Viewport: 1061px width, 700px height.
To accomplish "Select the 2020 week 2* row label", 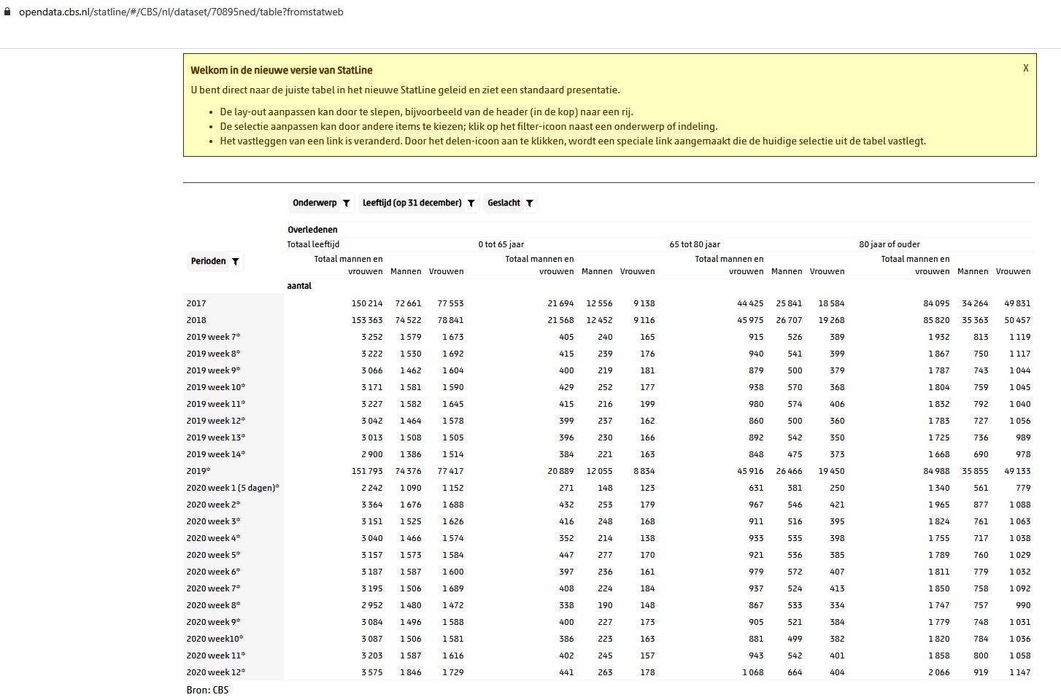I will pos(213,505).
